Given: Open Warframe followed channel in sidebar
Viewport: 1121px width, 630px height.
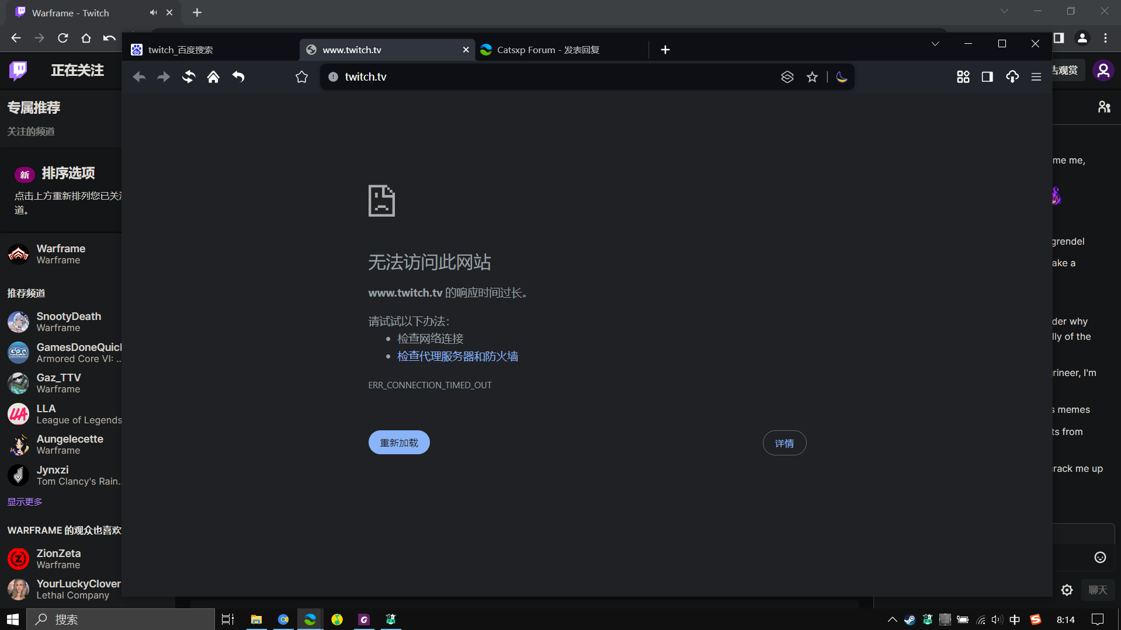Looking at the screenshot, I should pos(61,254).
